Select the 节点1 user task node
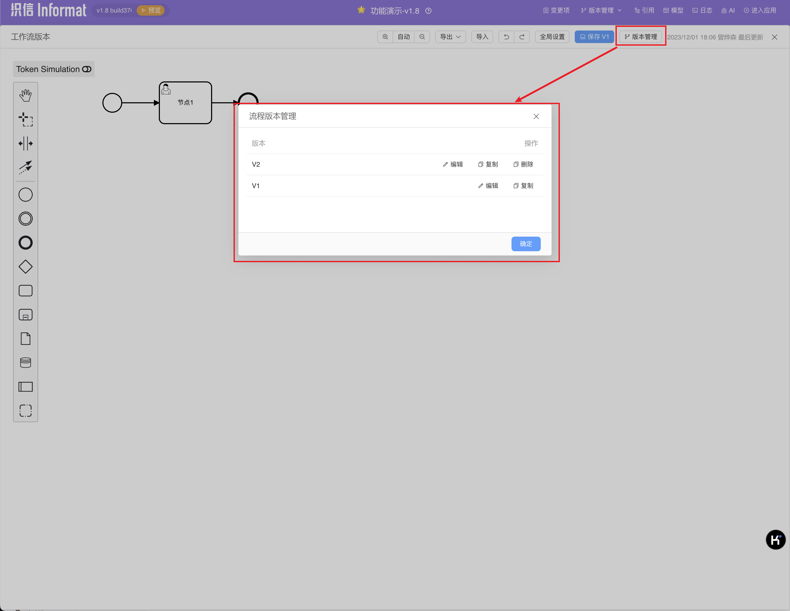The width and height of the screenshot is (790, 611). pos(185,103)
